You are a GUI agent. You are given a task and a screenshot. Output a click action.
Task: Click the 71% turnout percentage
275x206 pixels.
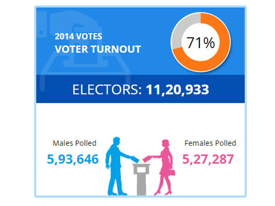point(200,43)
